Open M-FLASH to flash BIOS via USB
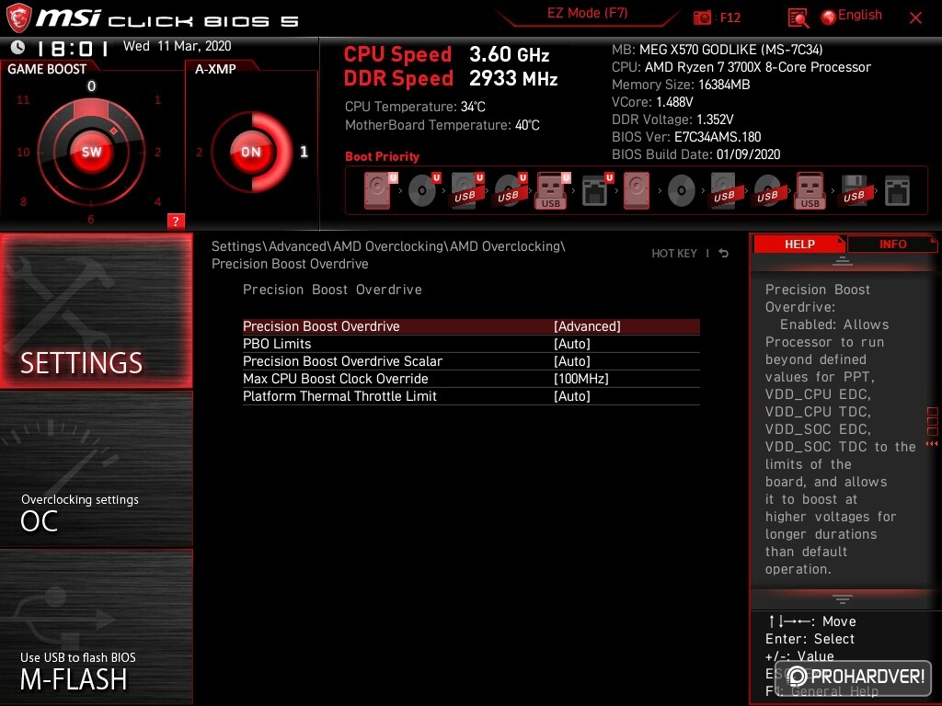The width and height of the screenshot is (942, 706). pyautogui.click(x=96, y=627)
